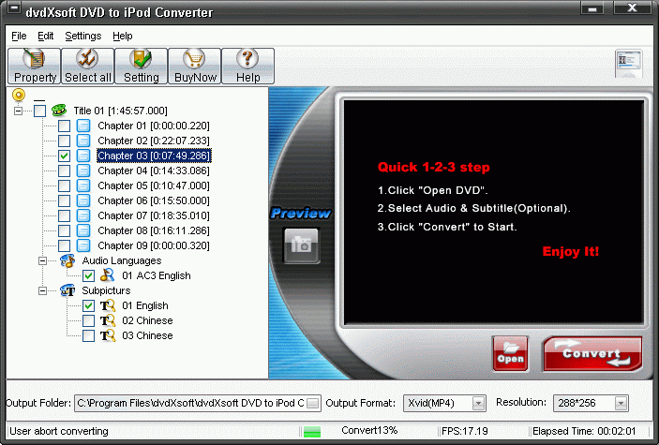Select the Title 01 [1:45:57.000] row
Viewport: 659px width, 445px height.
[120, 111]
